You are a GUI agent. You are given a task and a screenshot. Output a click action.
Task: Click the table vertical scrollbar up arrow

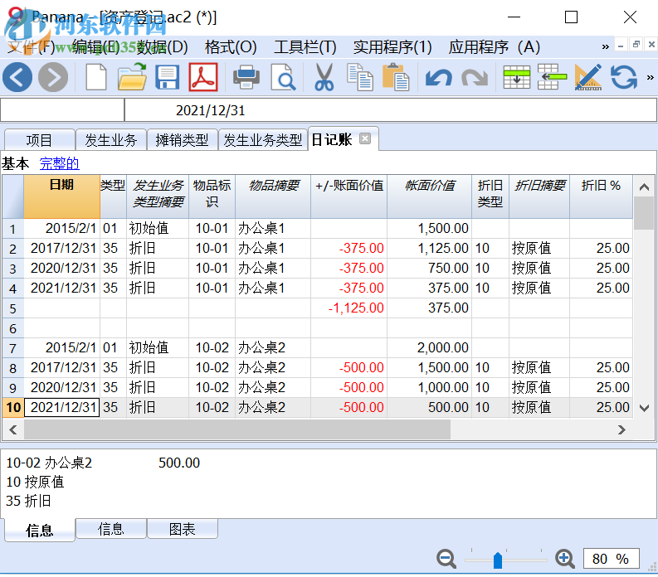pos(644,187)
